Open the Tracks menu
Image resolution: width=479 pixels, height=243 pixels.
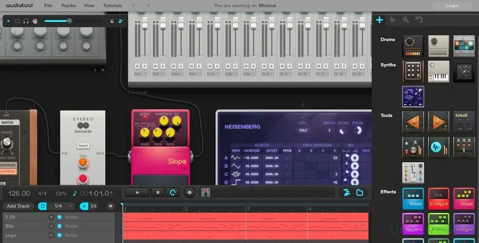pos(68,6)
